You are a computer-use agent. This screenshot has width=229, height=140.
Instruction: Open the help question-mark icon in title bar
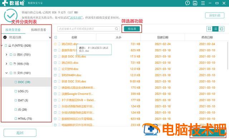[187, 3]
